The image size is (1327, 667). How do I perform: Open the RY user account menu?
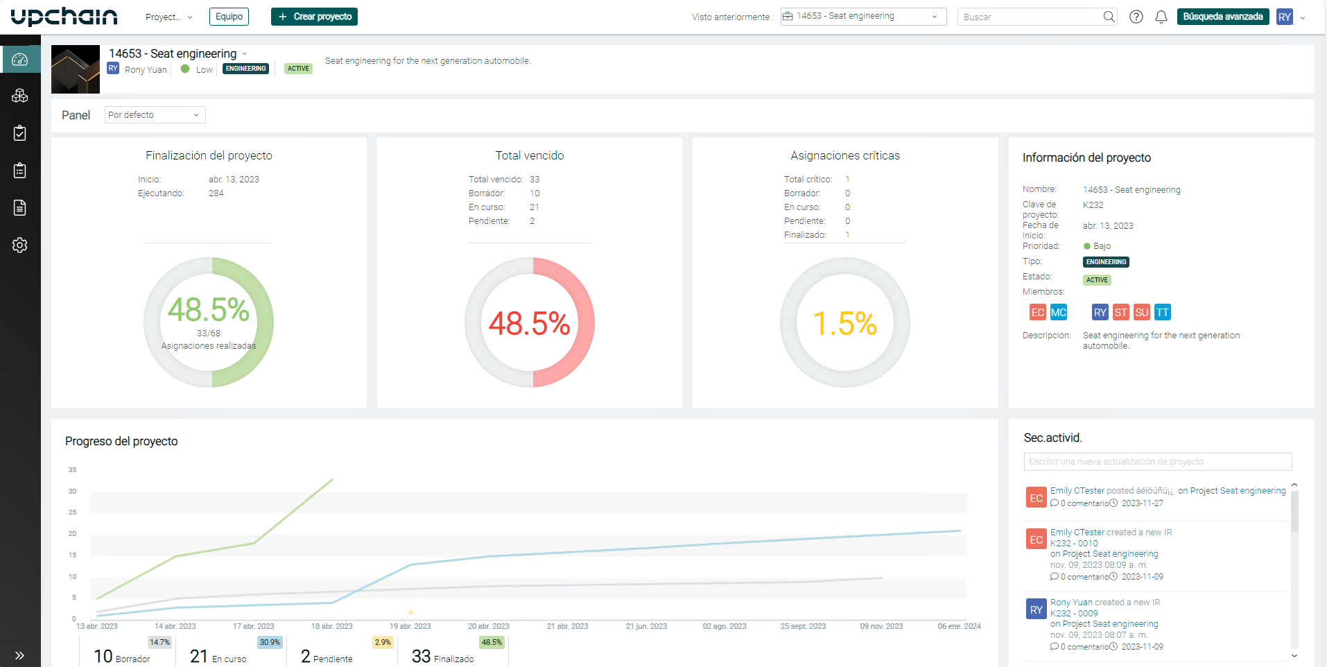tap(1292, 17)
